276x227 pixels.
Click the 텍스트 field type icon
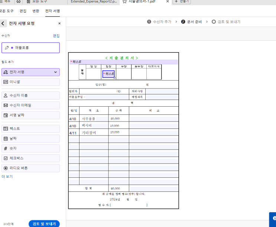(x=6, y=128)
